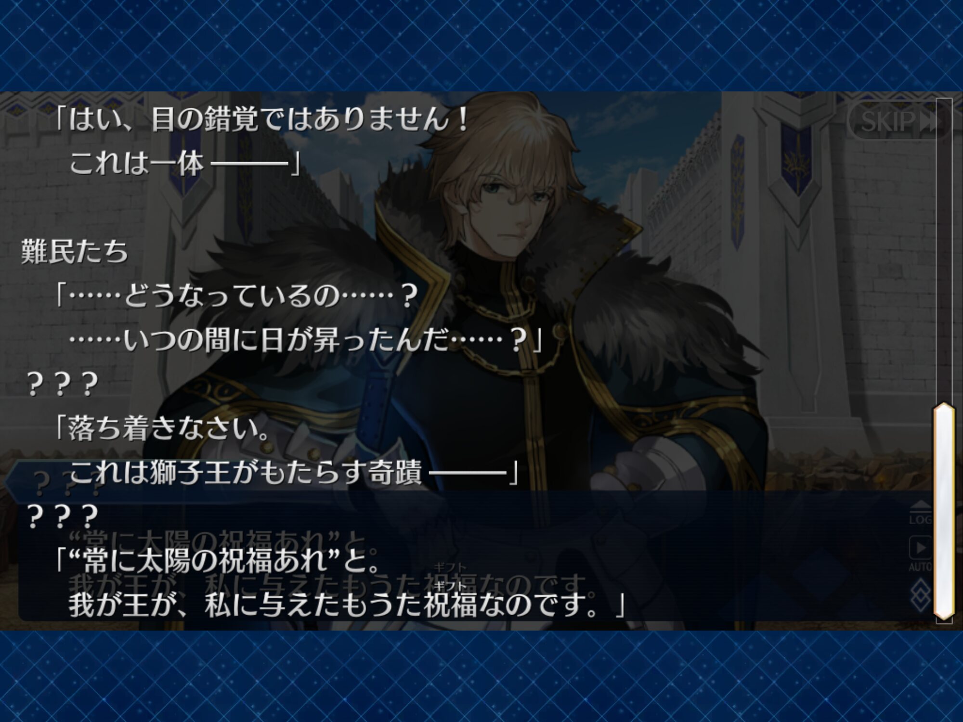Click the ??? speaker label above 常に太陽の祝福あれ

point(63,516)
